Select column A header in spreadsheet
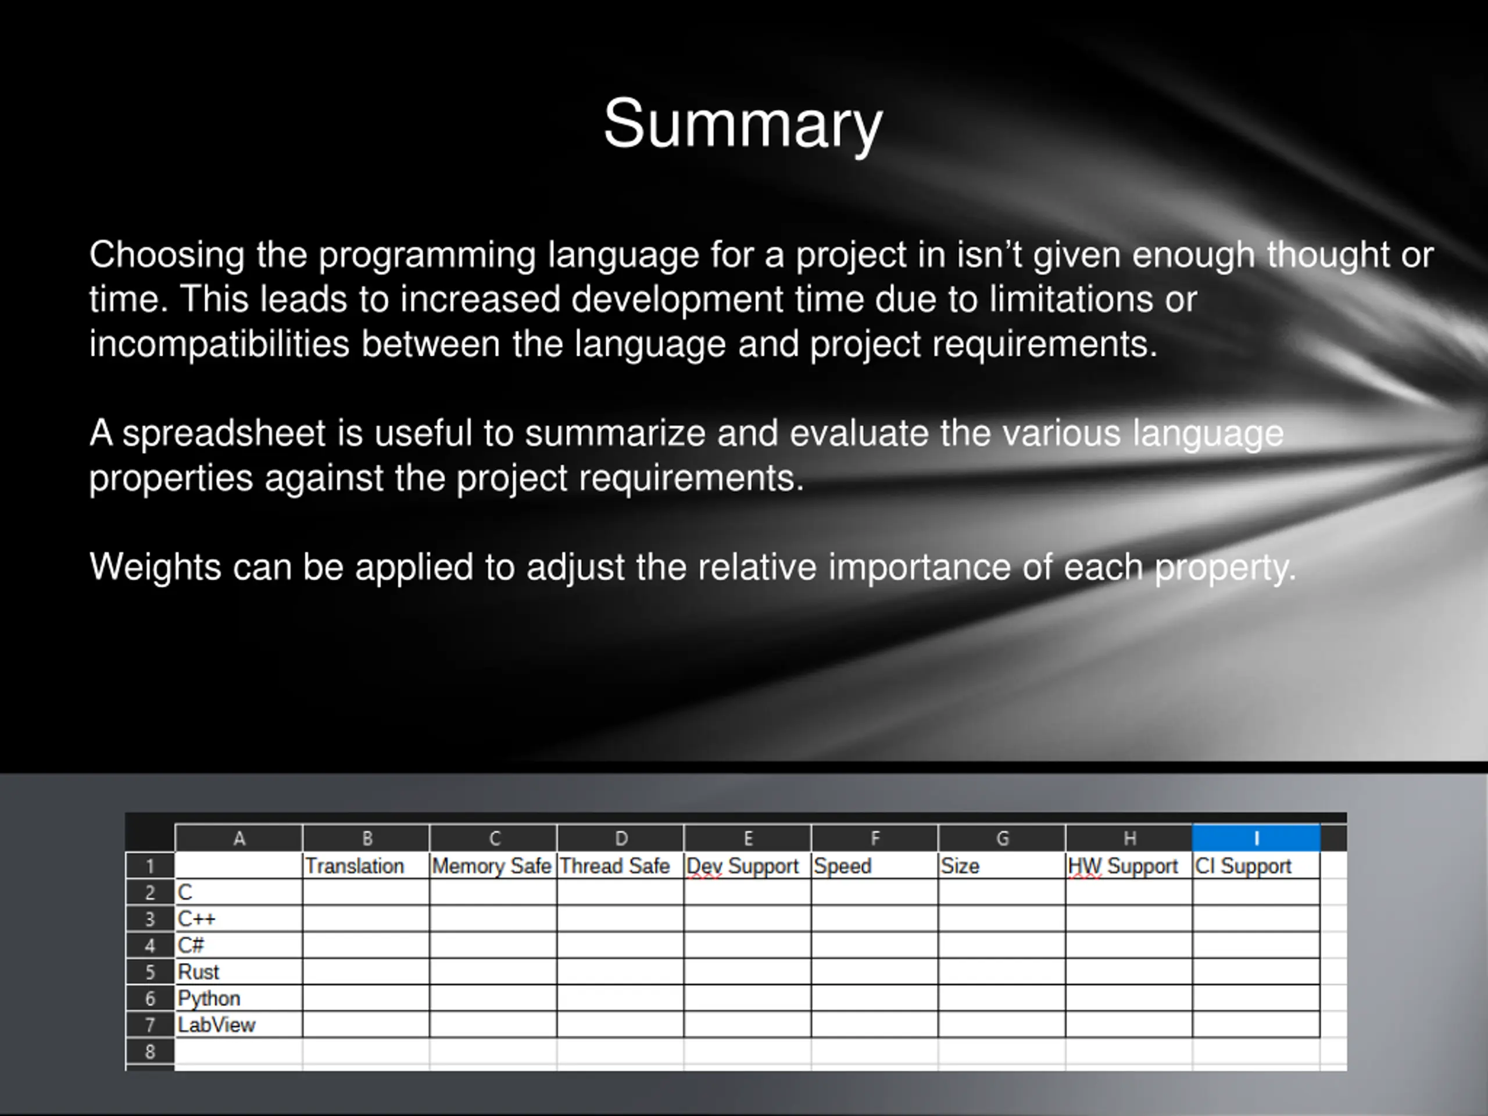Viewport: 1488px width, 1116px height. tap(238, 838)
